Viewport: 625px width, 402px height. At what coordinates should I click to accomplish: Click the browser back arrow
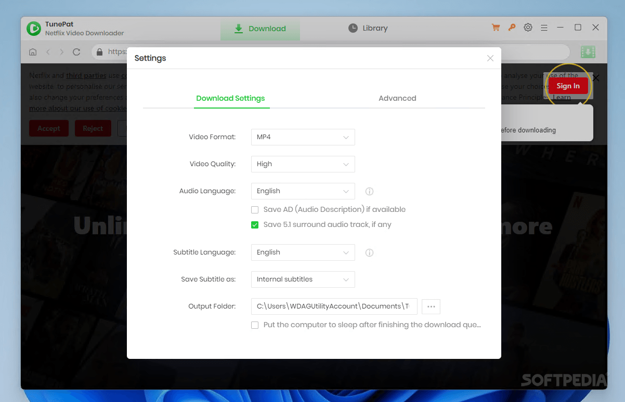tap(48, 52)
